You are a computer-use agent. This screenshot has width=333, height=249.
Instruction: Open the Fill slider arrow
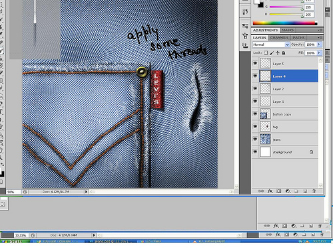[319, 53]
